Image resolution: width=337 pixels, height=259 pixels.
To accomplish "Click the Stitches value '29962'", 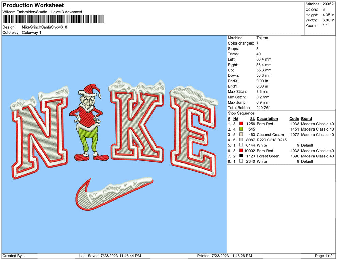I will 328,4.
